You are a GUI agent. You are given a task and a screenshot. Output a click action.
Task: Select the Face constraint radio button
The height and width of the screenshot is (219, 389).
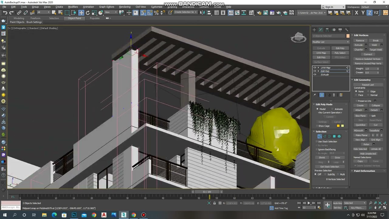[x=356, y=95]
